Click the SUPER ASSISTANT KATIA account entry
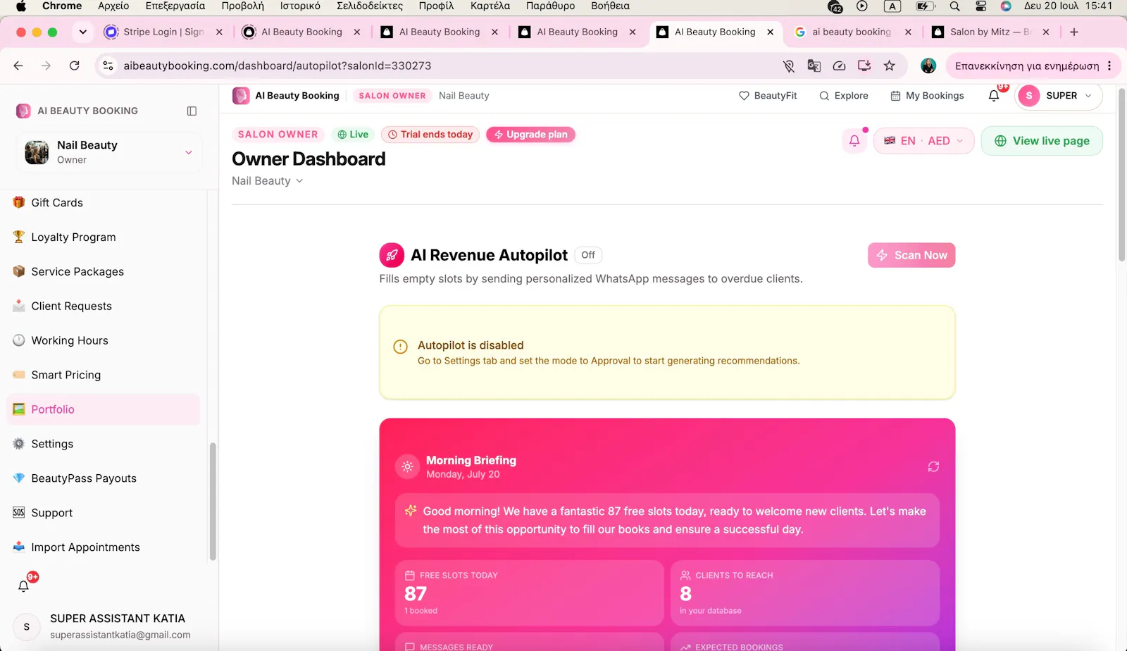The height and width of the screenshot is (651, 1127). coord(109,626)
